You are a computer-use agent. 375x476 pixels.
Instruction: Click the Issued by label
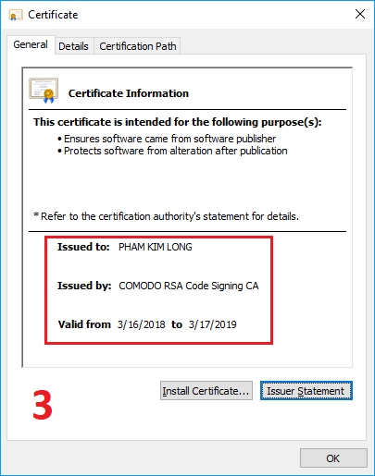coord(84,286)
